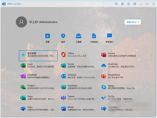Click the PowerPoint title text
The height and width of the screenshot is (118, 157).
114,75
